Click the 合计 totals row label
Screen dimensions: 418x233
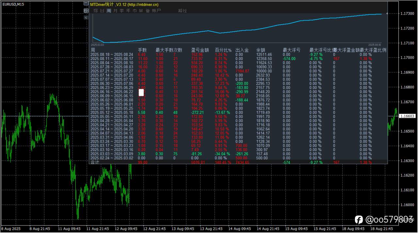click(95, 162)
